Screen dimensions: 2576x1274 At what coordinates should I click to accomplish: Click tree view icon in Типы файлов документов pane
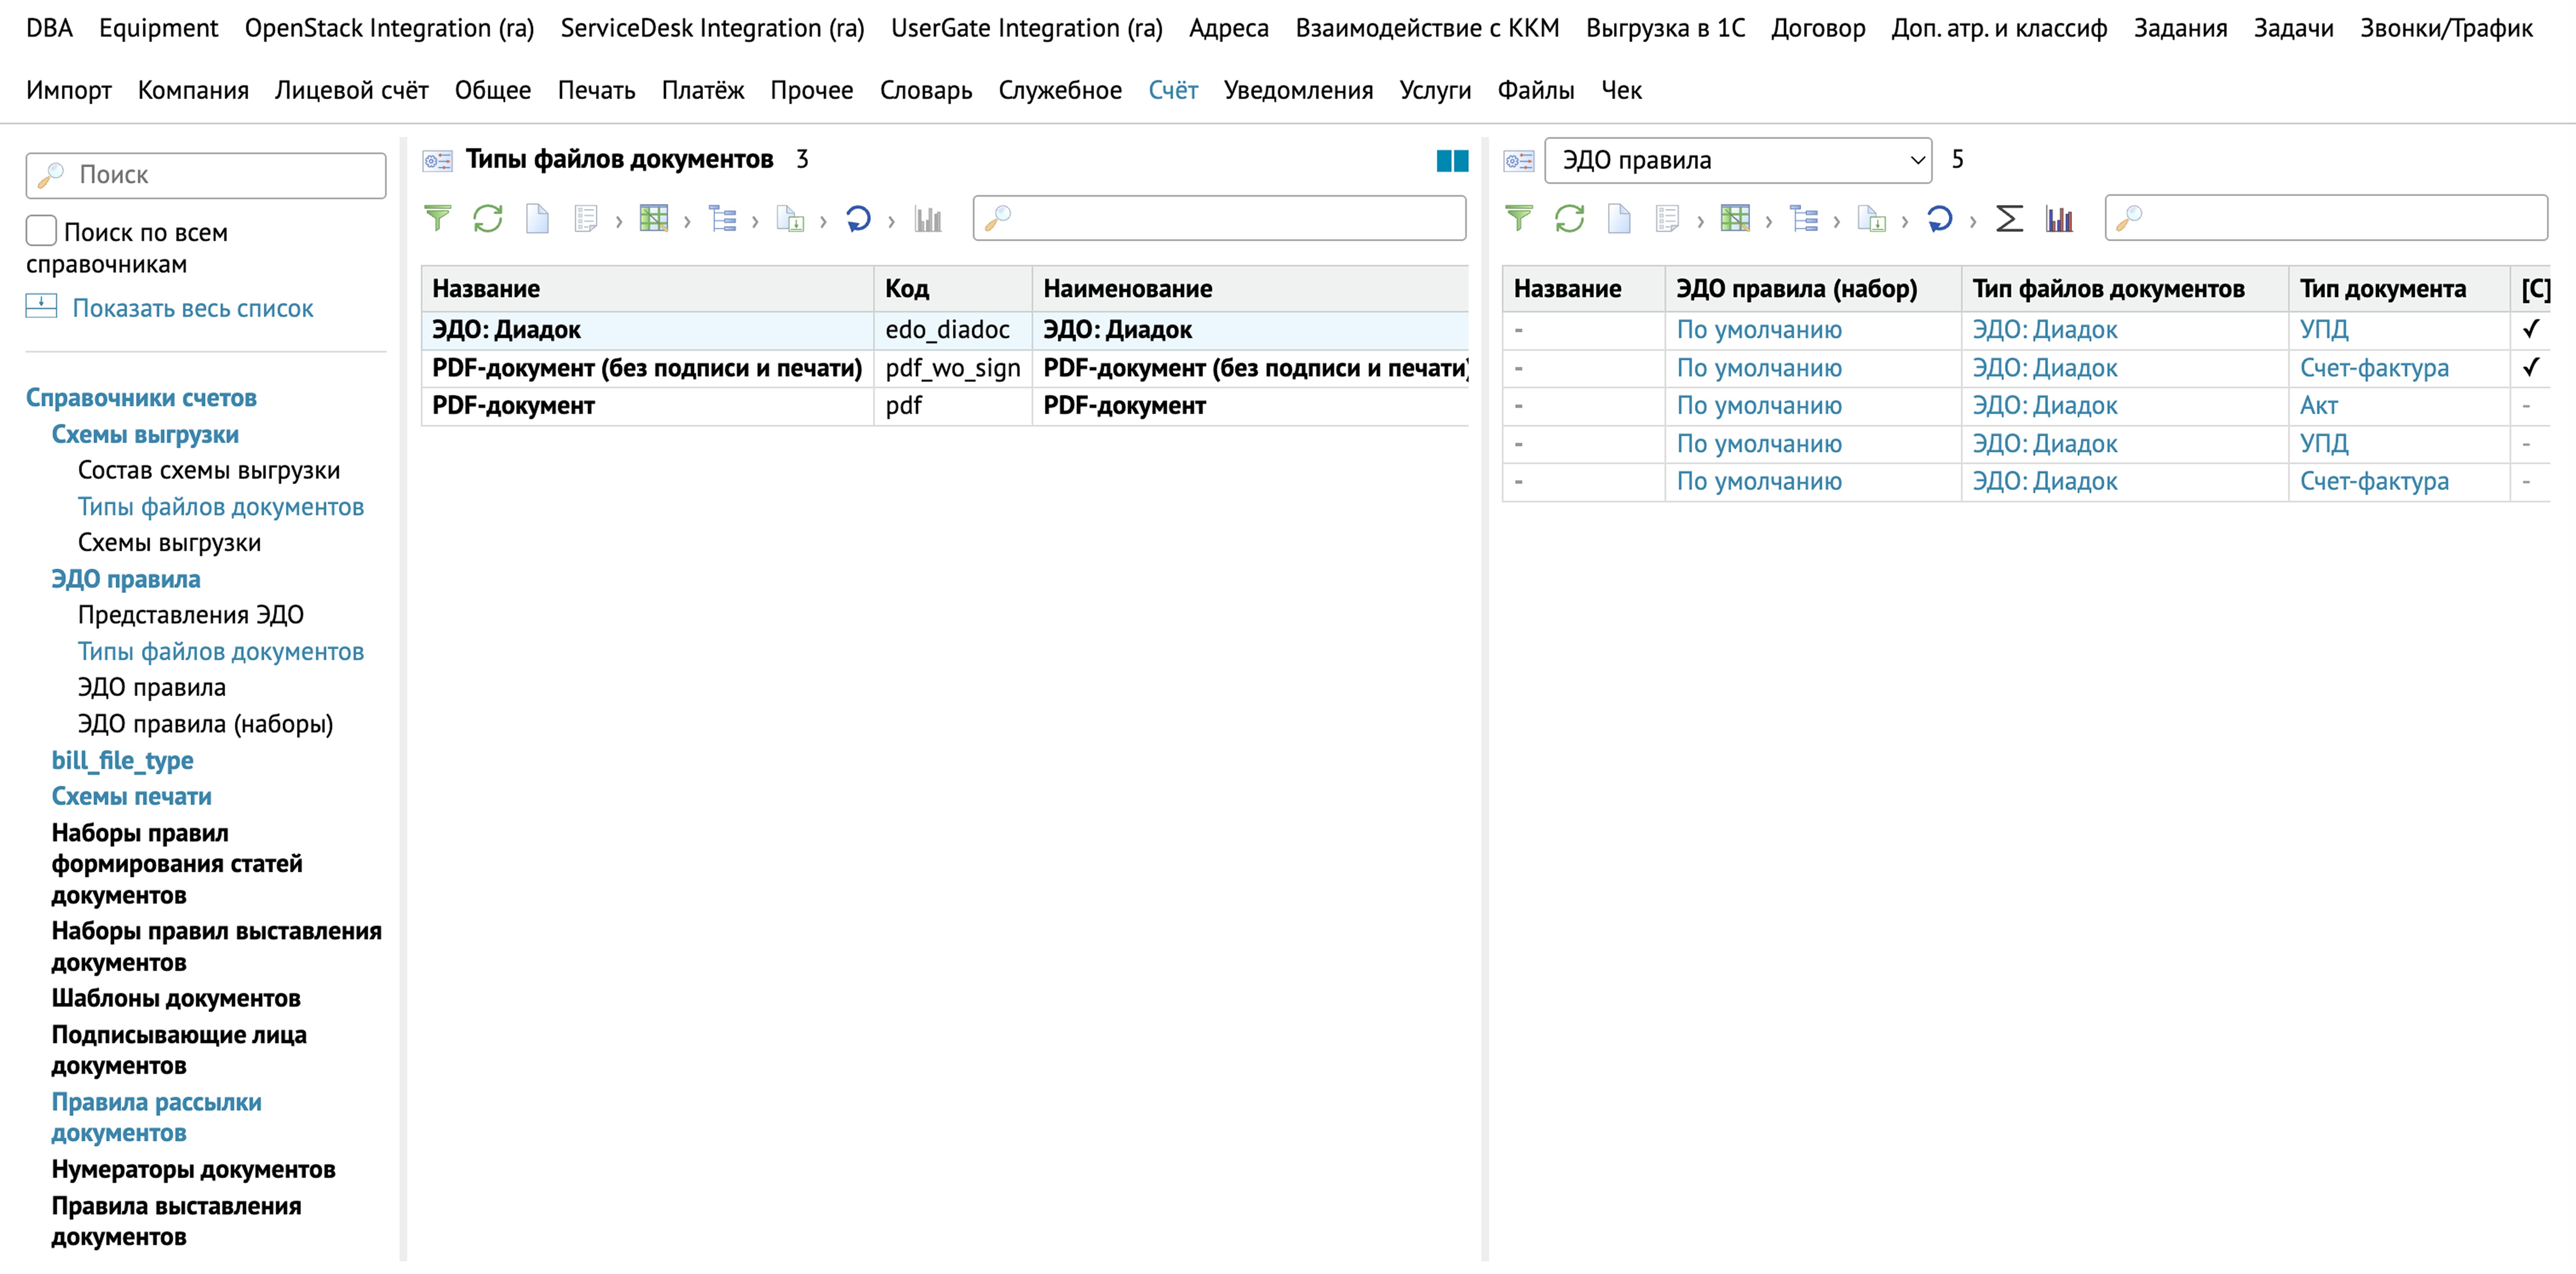click(722, 218)
